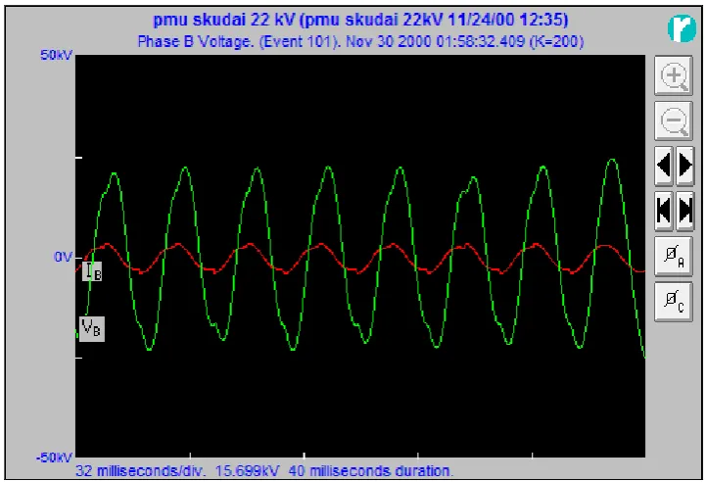Click the '-50kV' lower axis label

pyautogui.click(x=54, y=458)
